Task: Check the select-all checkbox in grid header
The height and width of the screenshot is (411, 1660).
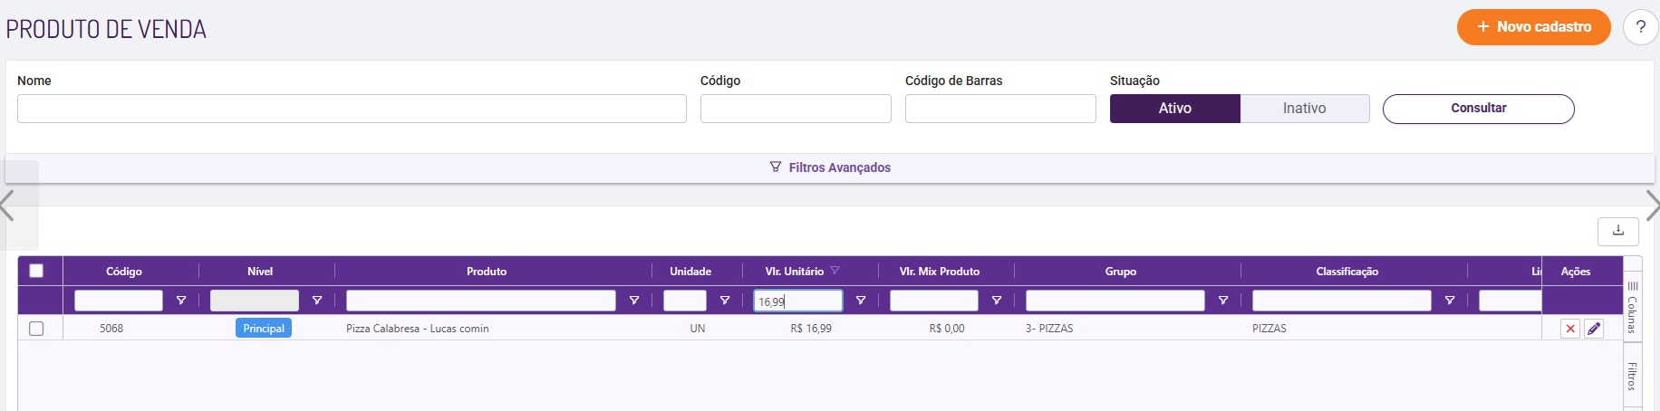Action: click(36, 271)
